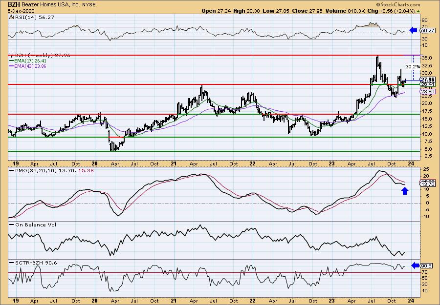This screenshot has width=440, height=305.
Task: Click the year 22 label under the price panel
Action: [252, 163]
